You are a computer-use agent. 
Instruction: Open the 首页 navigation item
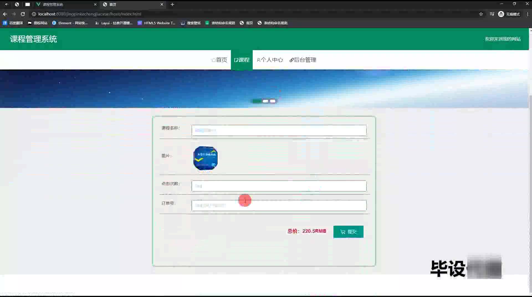pos(219,60)
